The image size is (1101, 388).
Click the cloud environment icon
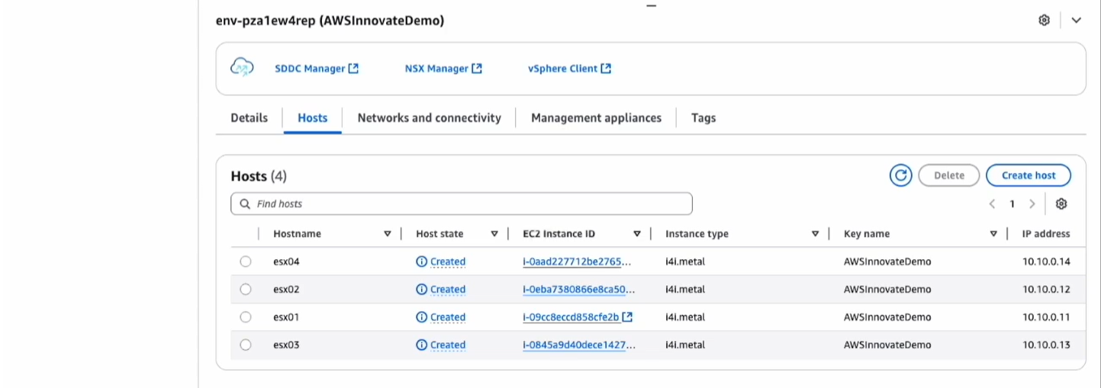(x=242, y=68)
